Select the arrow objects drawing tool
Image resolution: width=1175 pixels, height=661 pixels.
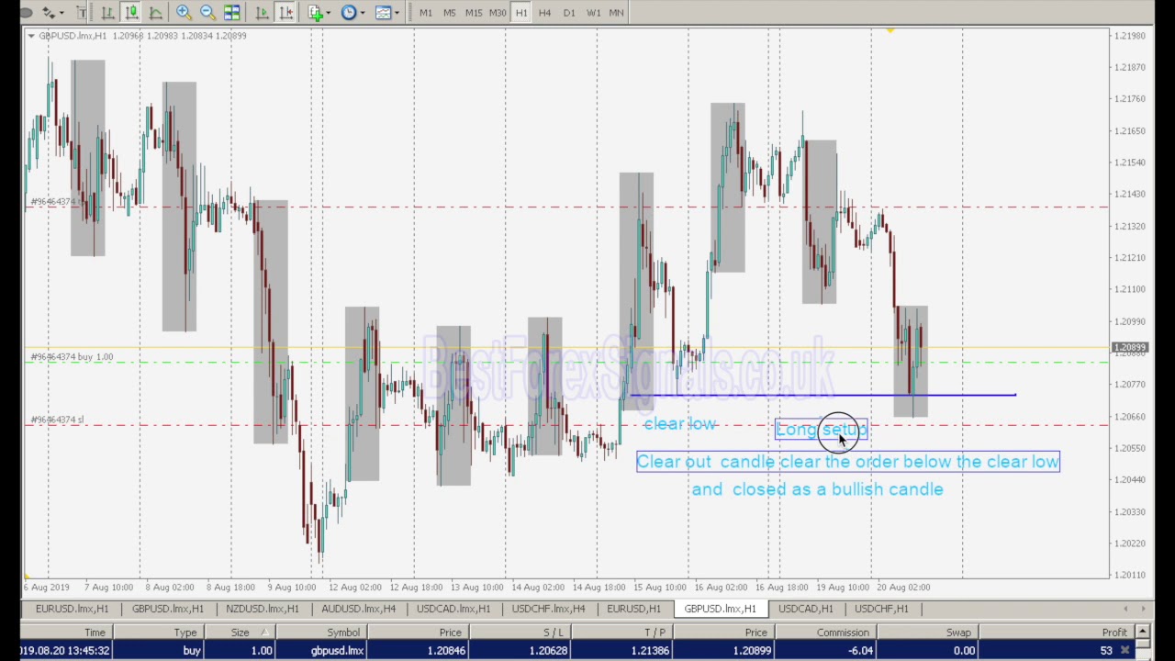[x=48, y=12]
